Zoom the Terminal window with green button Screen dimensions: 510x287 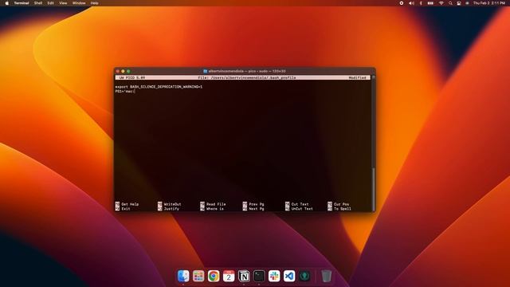tap(128, 71)
